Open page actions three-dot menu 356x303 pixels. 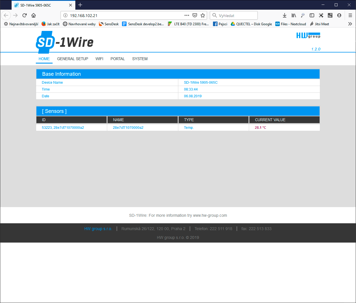[187, 15]
